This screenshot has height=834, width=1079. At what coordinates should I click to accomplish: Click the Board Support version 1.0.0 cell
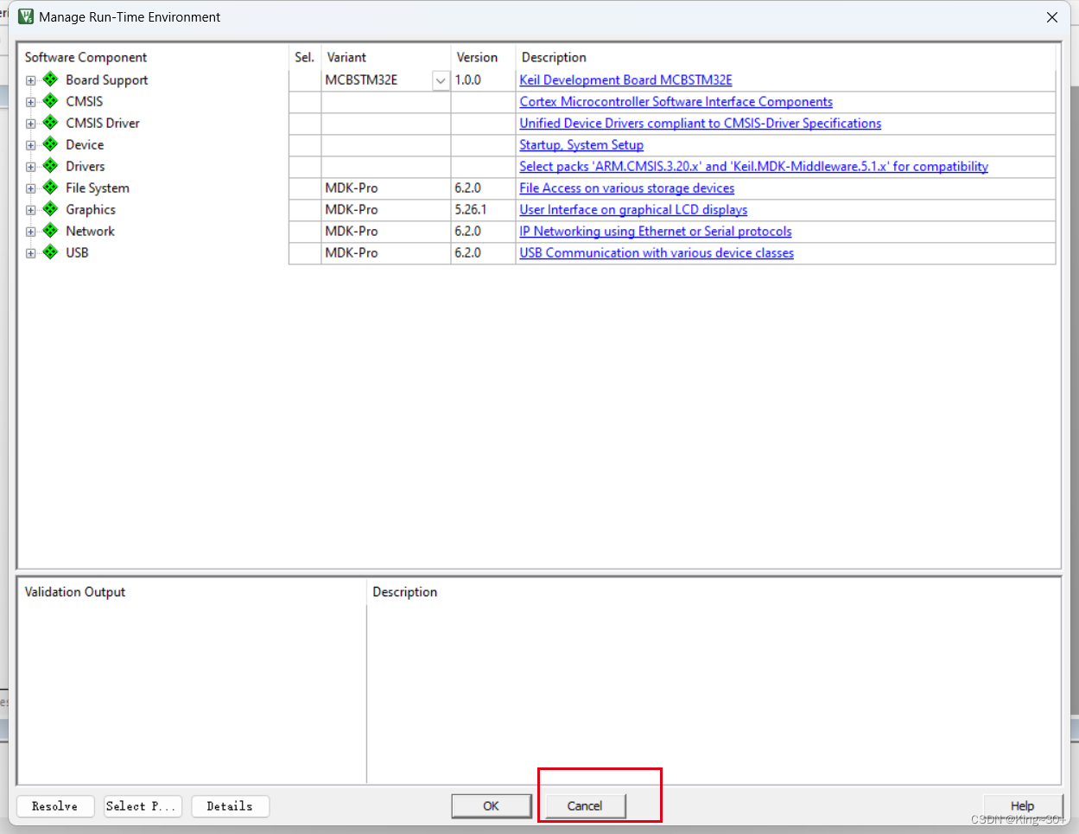(x=483, y=80)
